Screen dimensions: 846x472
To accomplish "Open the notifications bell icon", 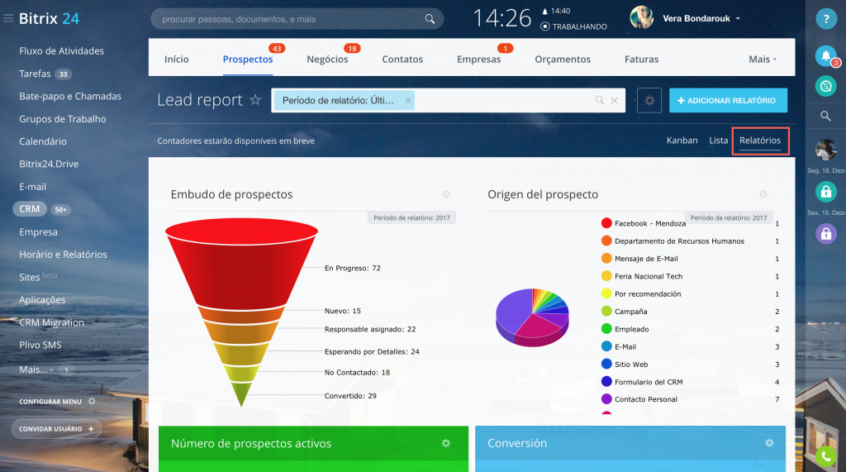I will tap(825, 55).
